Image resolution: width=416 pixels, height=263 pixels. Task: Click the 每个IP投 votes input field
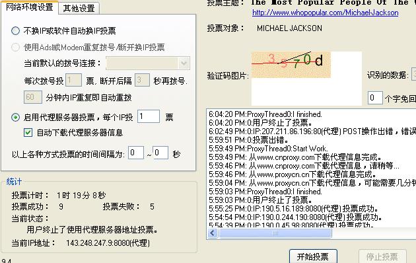pos(149,116)
